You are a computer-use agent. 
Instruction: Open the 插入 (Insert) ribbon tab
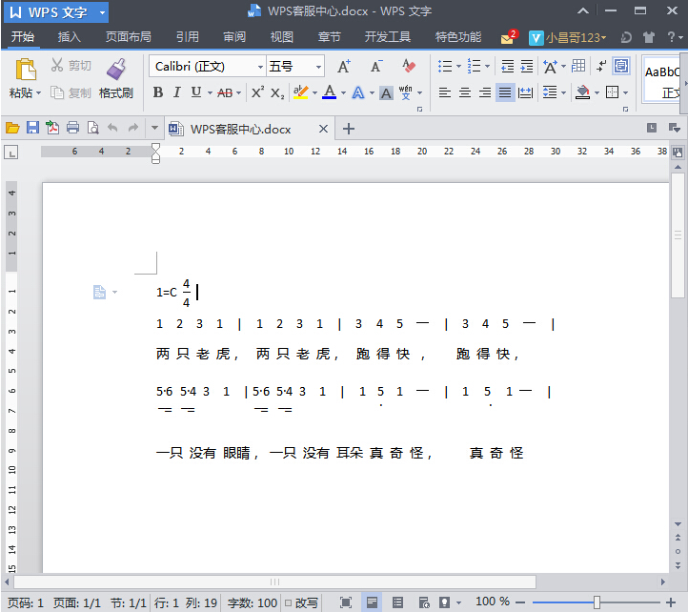[70, 37]
